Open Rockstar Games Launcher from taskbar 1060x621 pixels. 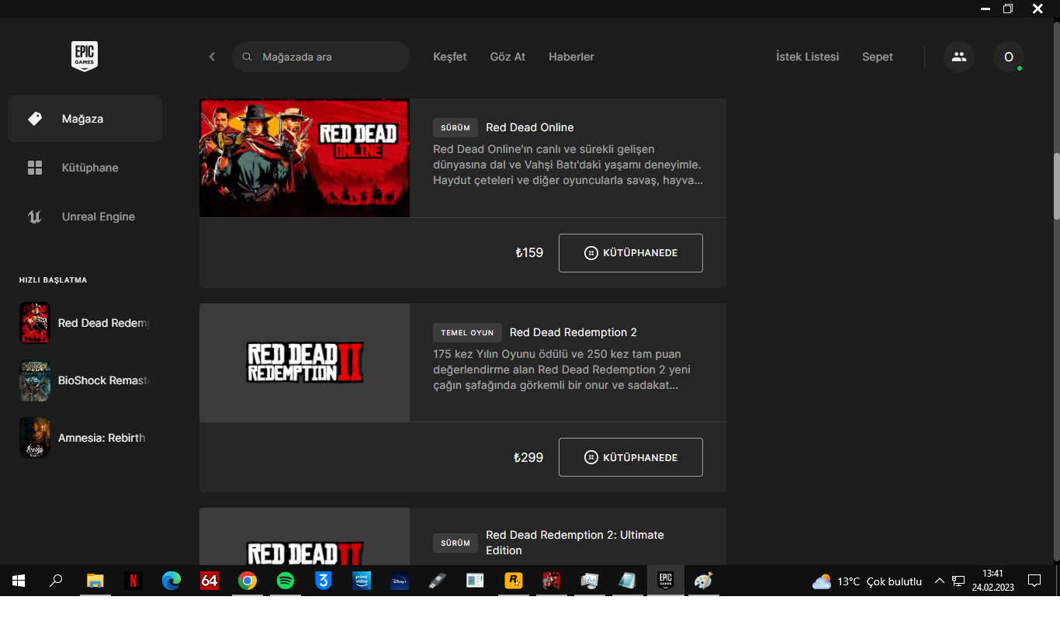coord(513,581)
